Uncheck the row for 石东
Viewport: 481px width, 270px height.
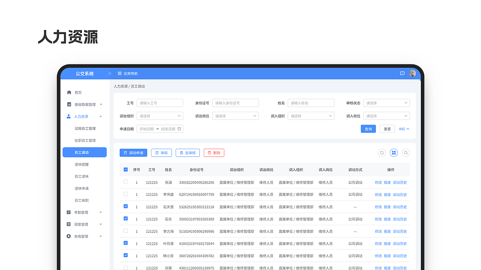click(x=126, y=218)
